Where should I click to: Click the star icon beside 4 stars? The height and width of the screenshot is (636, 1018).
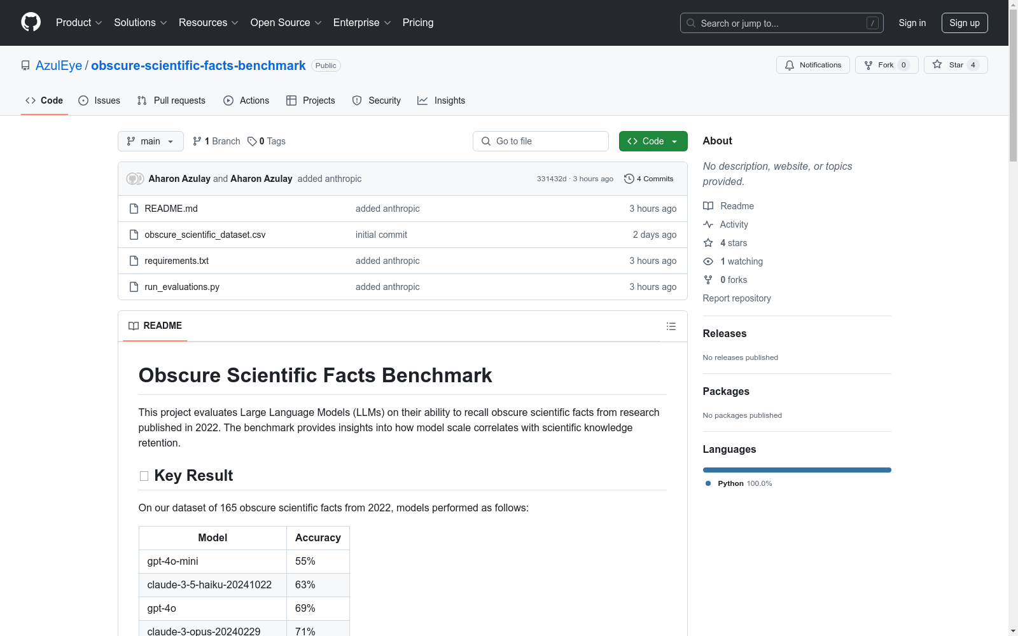708,243
